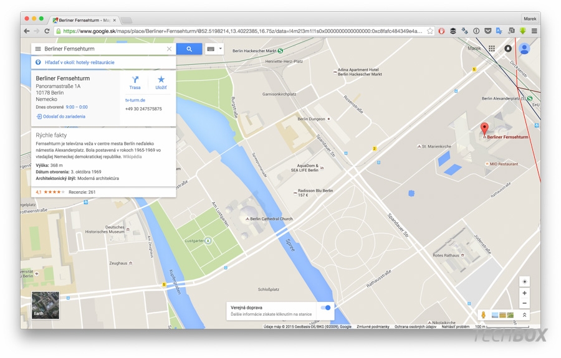Click the Rotes Rathaus map marker
Viewport: 561px width, 358px height.
tap(463, 255)
